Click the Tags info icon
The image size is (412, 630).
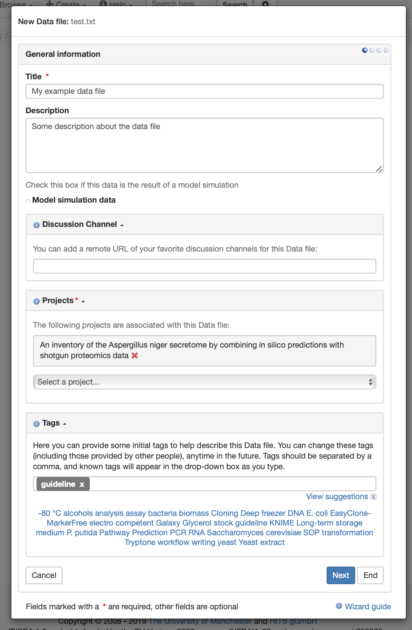coord(37,424)
